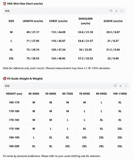The width and height of the screenshot is (133, 160).
Task: Click the shirt emoji beside HEA Shirt Size Chart
Action: [x=4, y=4]
